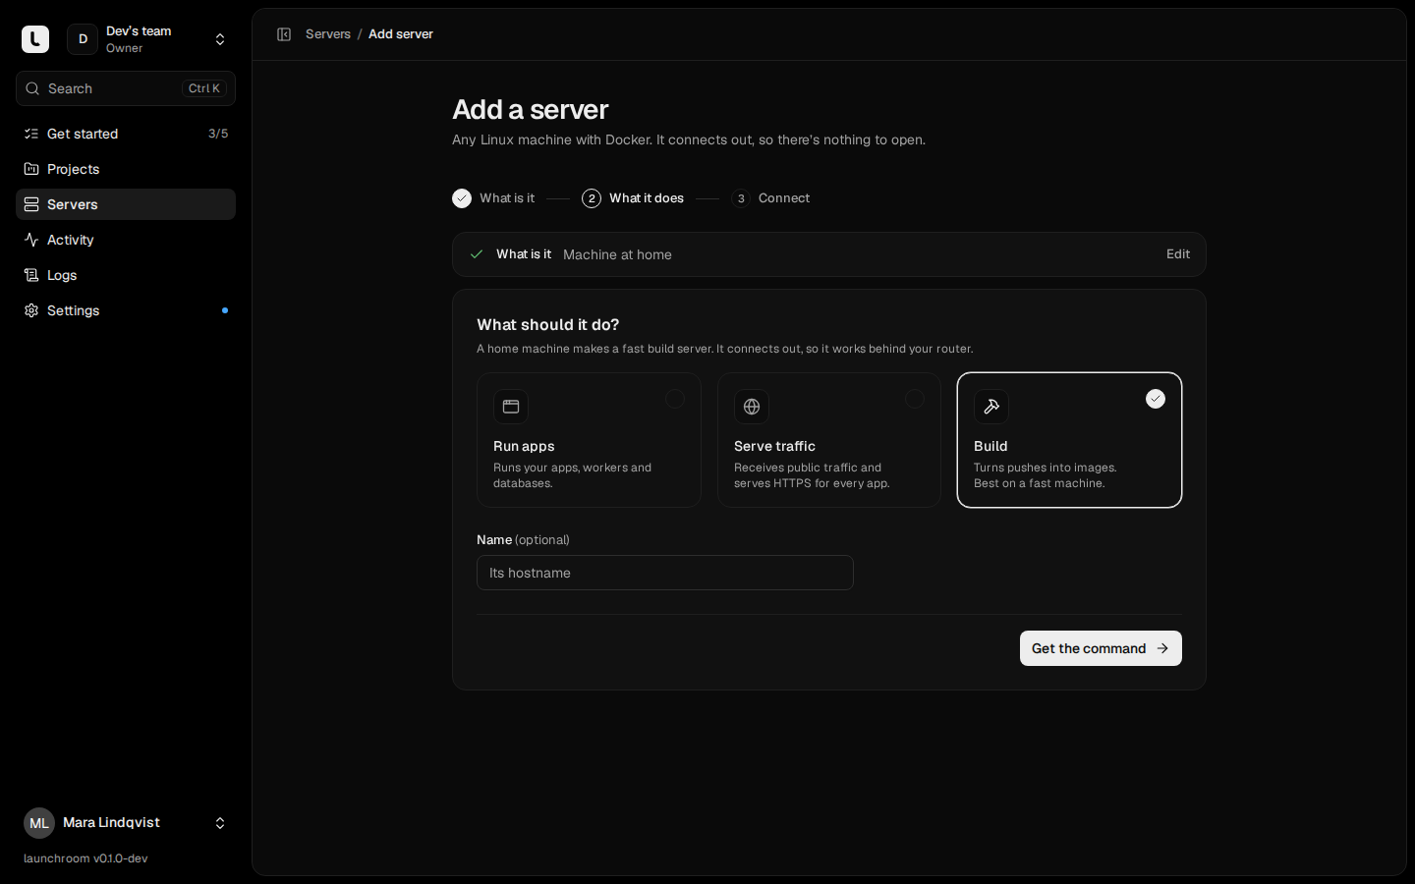Collapse the sidebar with the panel icon
The height and width of the screenshot is (884, 1415).
pyautogui.click(x=284, y=34)
